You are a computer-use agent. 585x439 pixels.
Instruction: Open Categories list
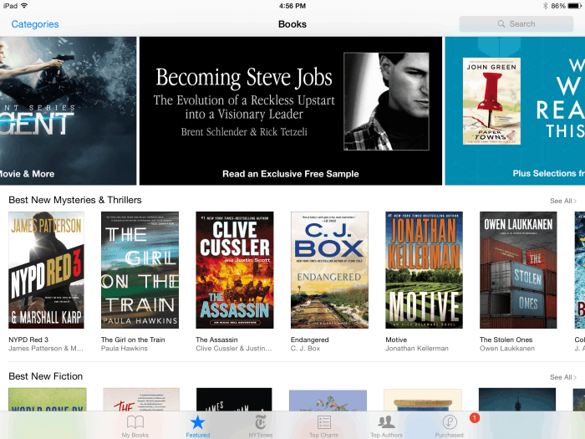click(35, 24)
